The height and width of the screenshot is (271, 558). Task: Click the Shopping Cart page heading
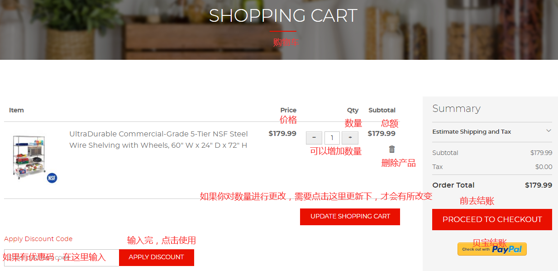(x=283, y=15)
